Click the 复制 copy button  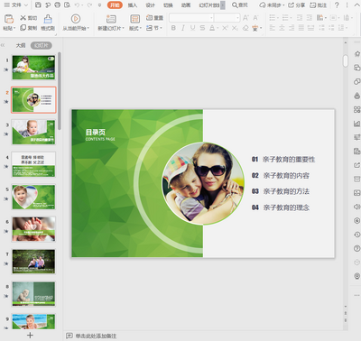pyautogui.click(x=28, y=28)
